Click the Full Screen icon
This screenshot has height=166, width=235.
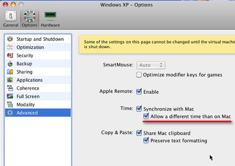point(10,96)
